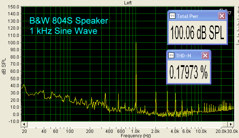Click the 0.17973 % distortion reading

pyautogui.click(x=189, y=72)
